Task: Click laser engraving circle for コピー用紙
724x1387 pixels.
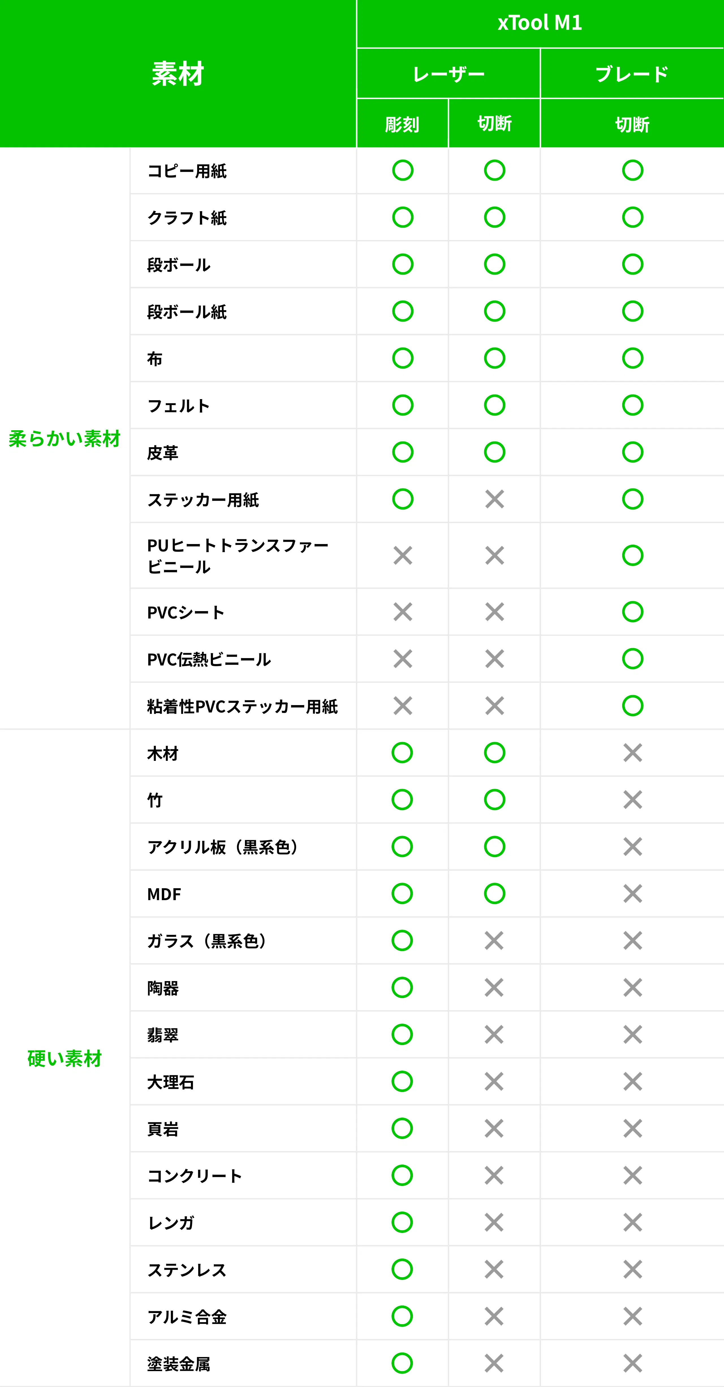Action: click(x=402, y=171)
